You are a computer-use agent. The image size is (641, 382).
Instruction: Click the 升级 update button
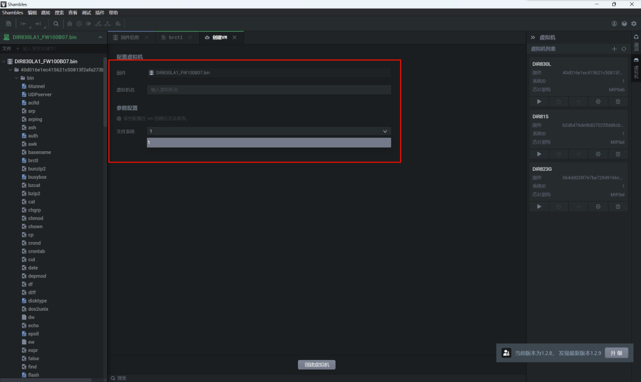(615, 353)
